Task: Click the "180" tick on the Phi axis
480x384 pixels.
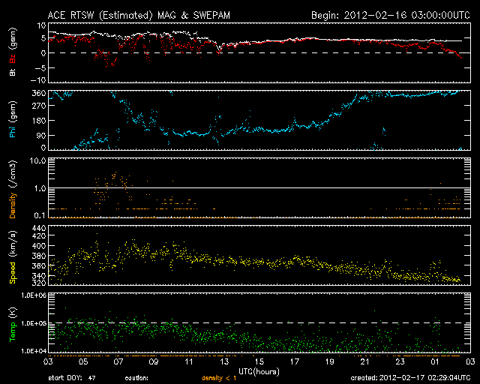Action: click(x=38, y=120)
